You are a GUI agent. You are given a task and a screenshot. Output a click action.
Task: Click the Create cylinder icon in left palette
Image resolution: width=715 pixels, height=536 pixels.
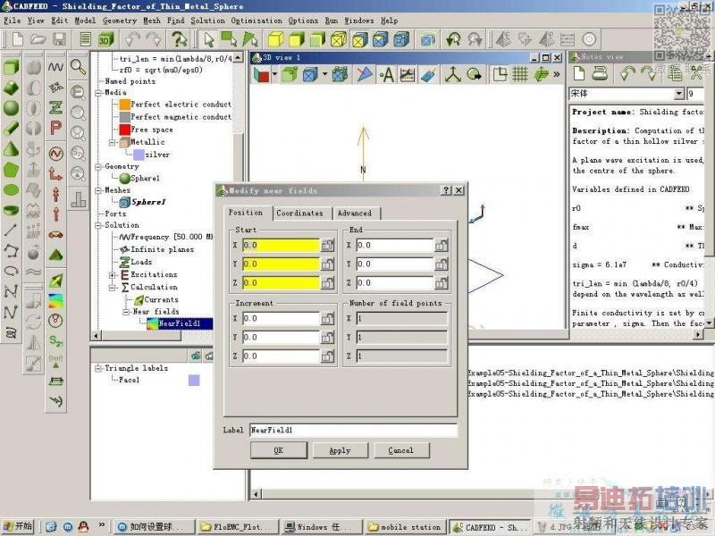(12, 129)
